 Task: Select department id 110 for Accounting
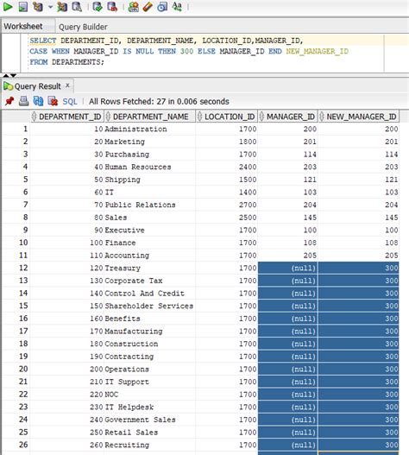67,256
